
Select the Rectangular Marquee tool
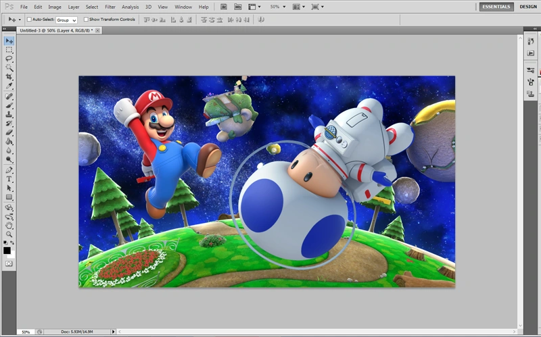coord(9,50)
